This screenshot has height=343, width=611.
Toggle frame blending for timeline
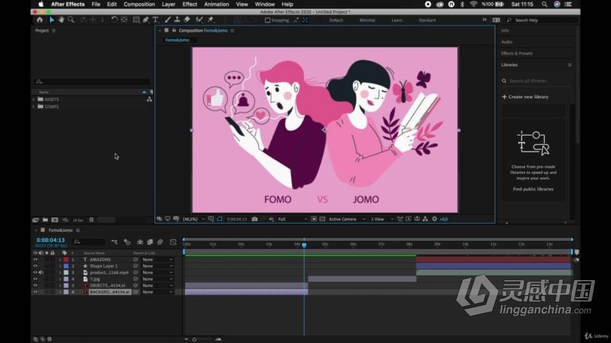(150, 242)
